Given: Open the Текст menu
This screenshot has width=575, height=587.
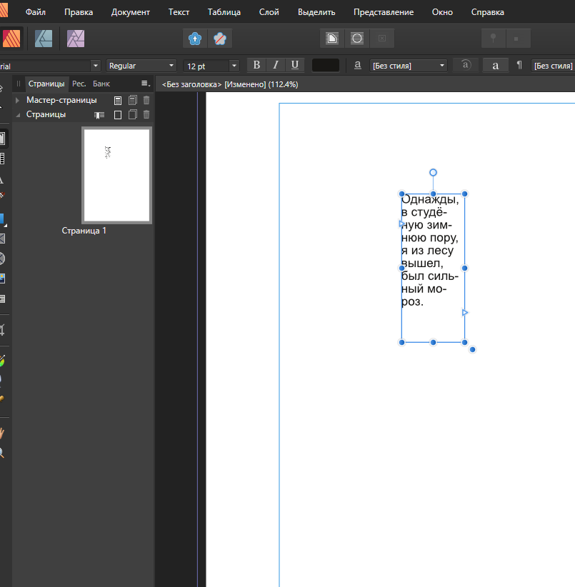Looking at the screenshot, I should 179,12.
